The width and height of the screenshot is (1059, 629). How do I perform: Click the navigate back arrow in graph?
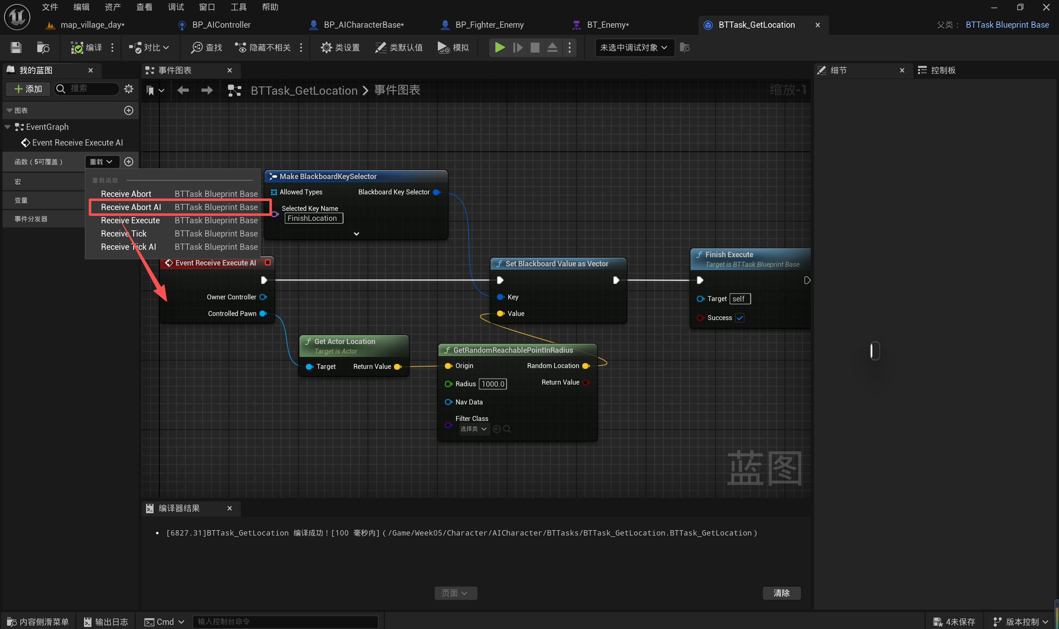pos(183,90)
